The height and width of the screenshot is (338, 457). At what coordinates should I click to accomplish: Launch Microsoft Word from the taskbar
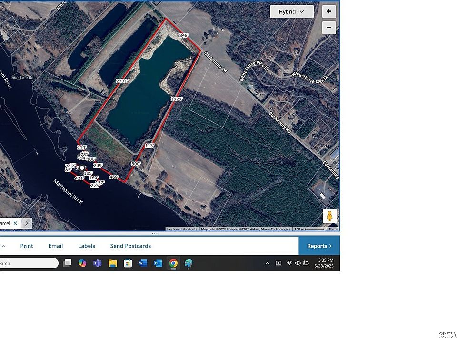[143, 263]
